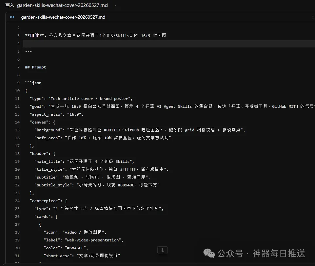Click the scroll-to-bottom arrow button
Viewport: 315px width, 266px height.
click(163, 250)
